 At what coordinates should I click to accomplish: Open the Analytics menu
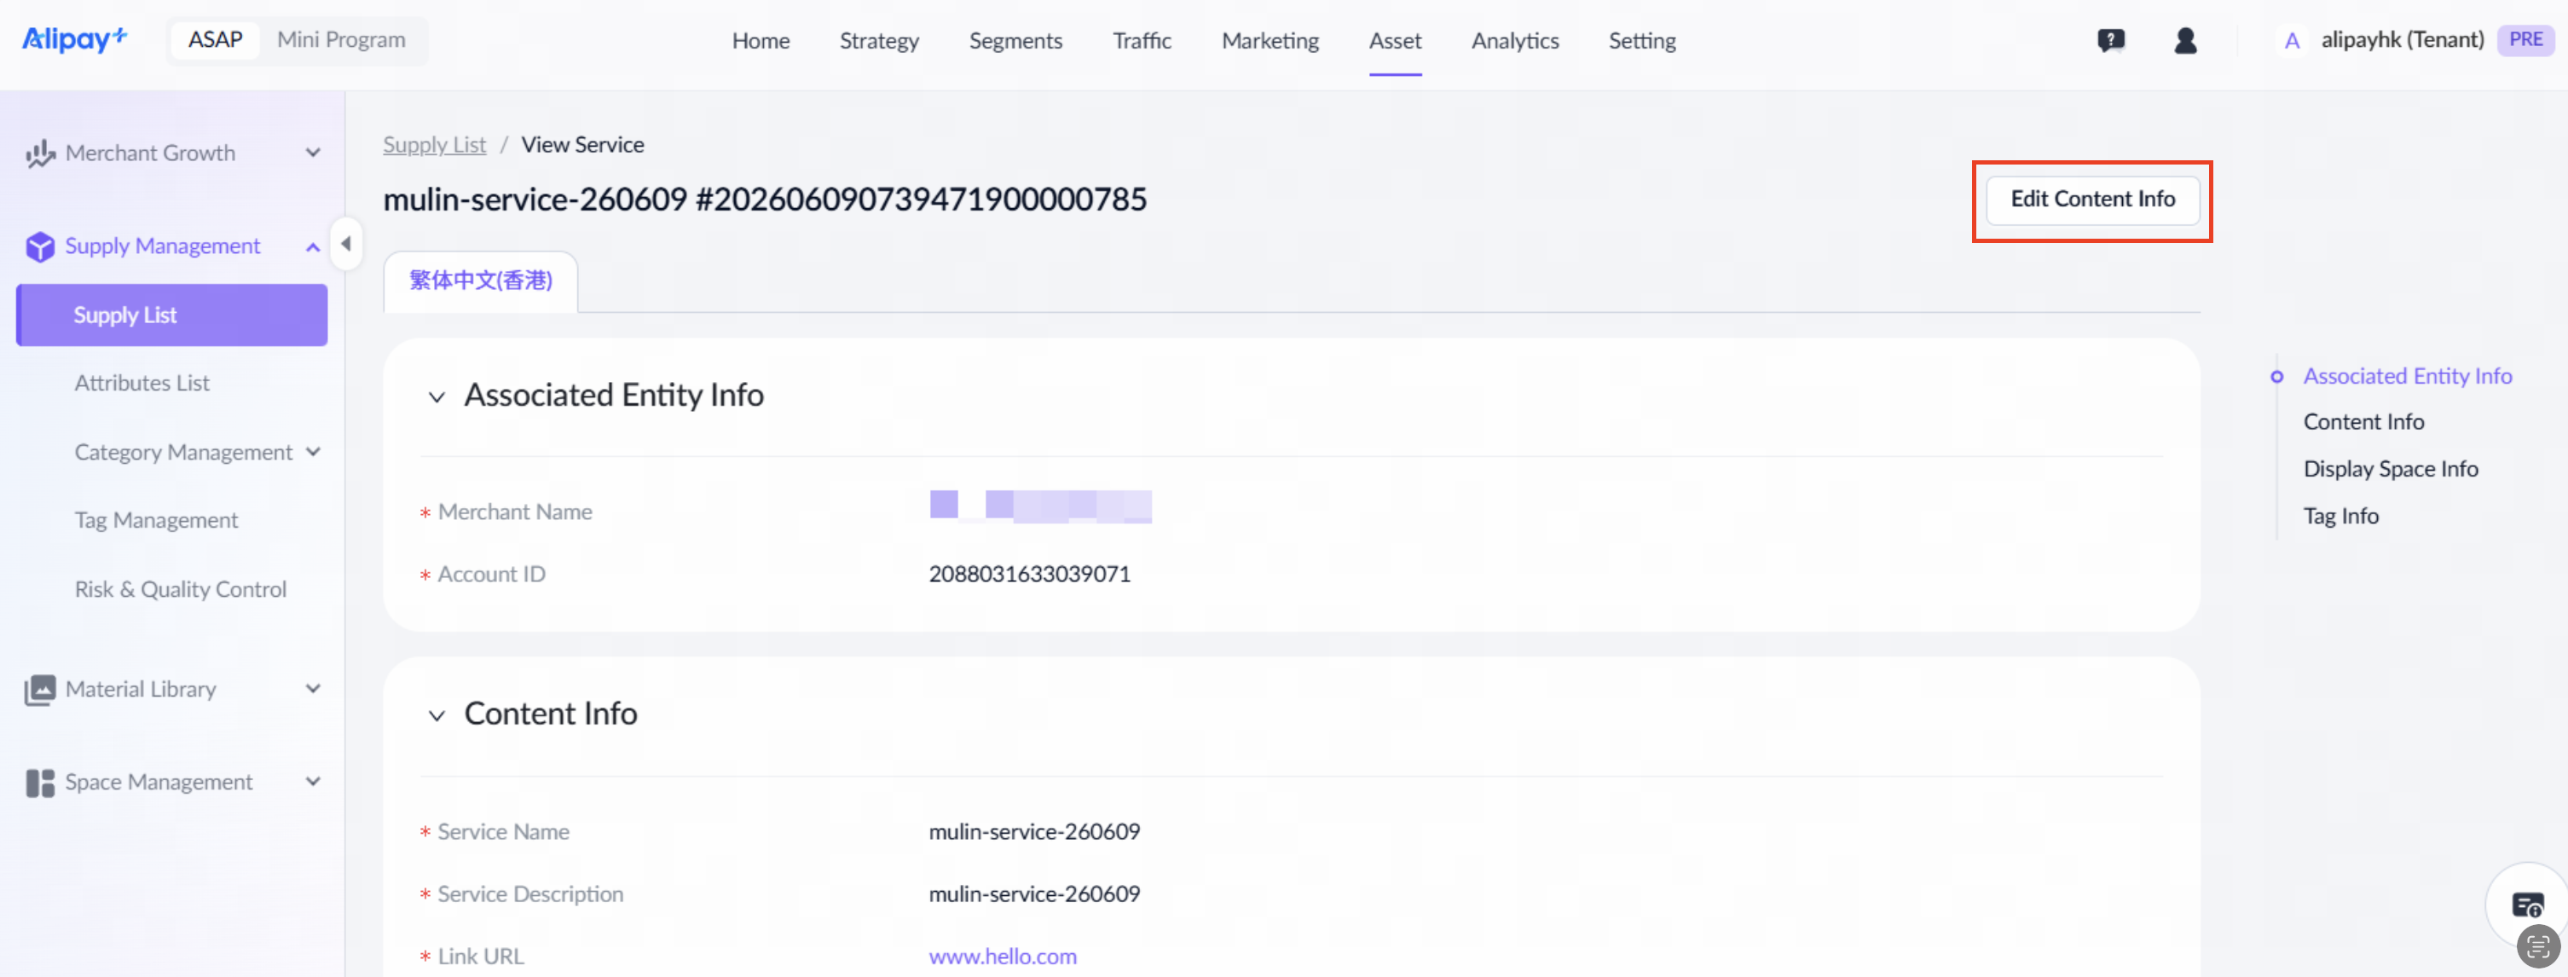[x=1514, y=41]
